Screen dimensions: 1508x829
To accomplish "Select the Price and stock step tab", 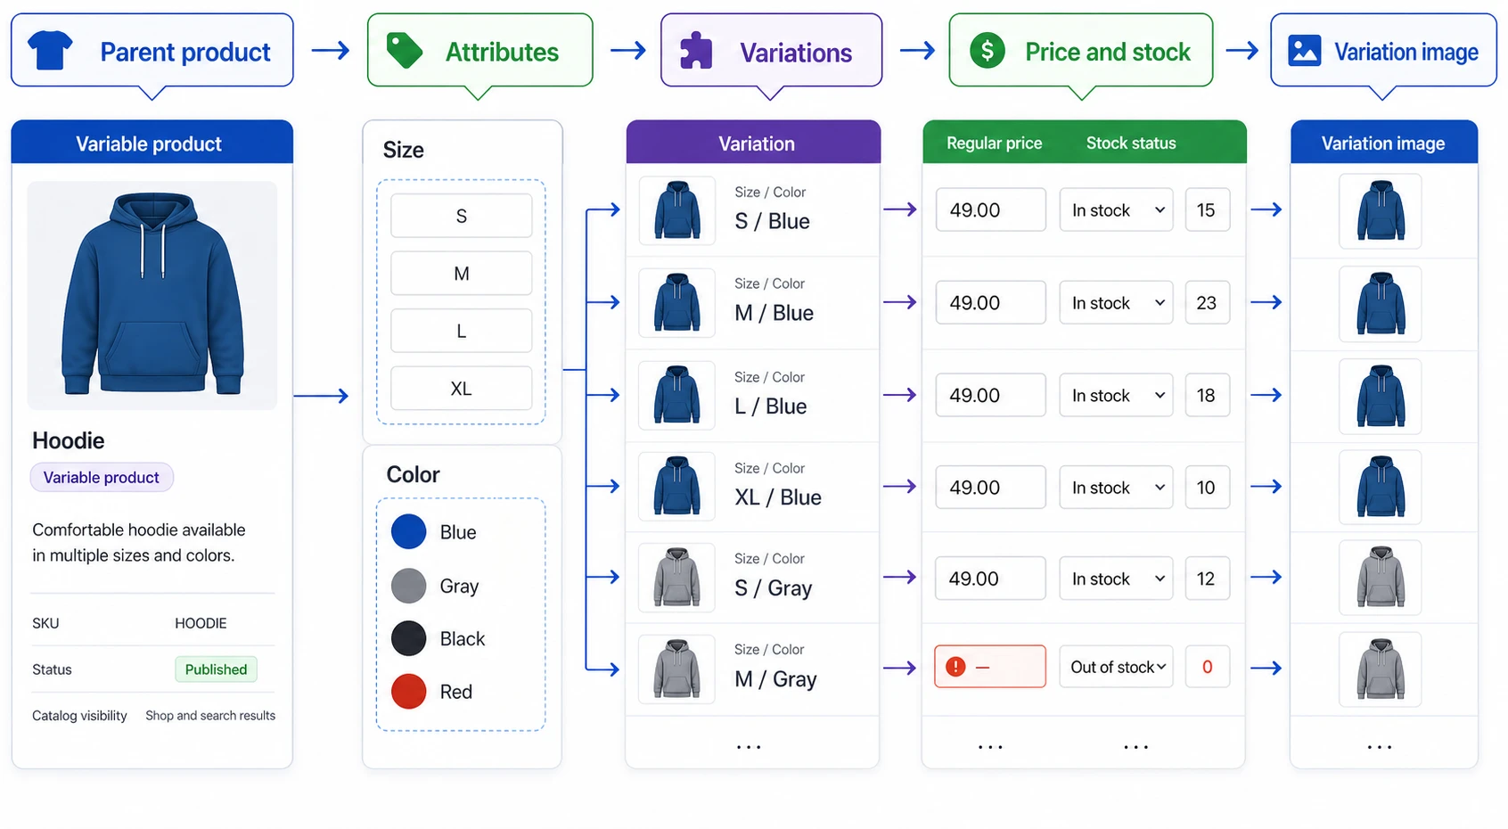I will [x=1081, y=51].
